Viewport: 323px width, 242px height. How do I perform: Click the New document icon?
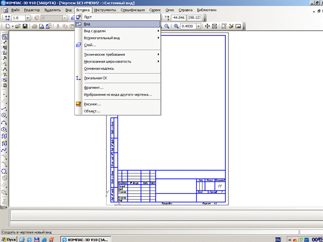pyautogui.click(x=7, y=27)
